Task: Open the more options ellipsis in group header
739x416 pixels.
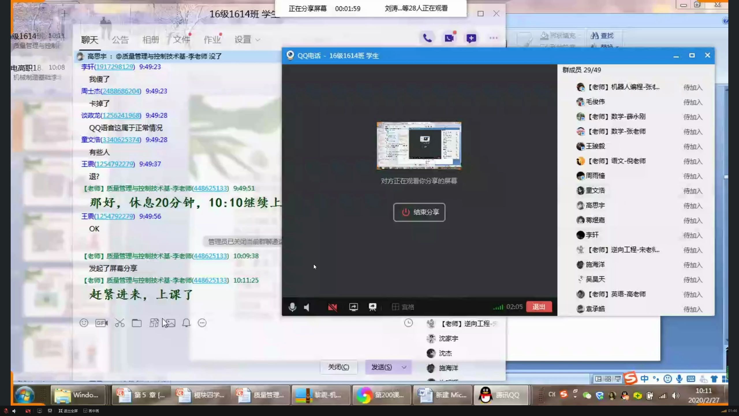Action: [x=493, y=38]
